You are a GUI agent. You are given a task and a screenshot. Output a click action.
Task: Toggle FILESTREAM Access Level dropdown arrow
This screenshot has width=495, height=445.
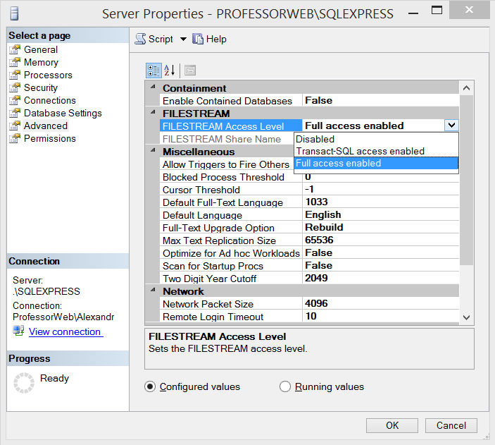click(x=451, y=126)
